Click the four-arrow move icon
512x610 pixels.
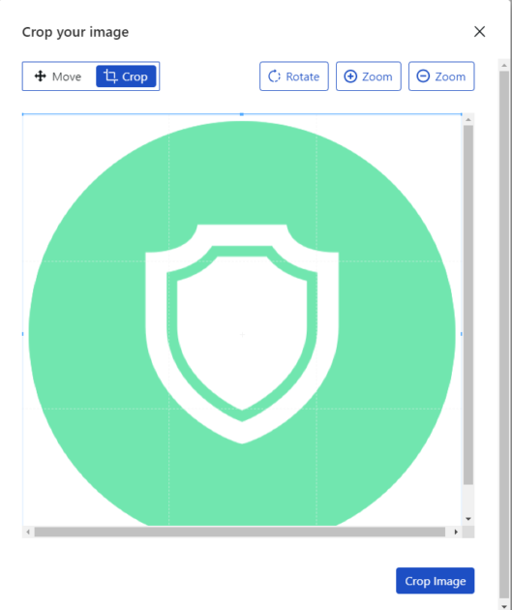point(40,76)
